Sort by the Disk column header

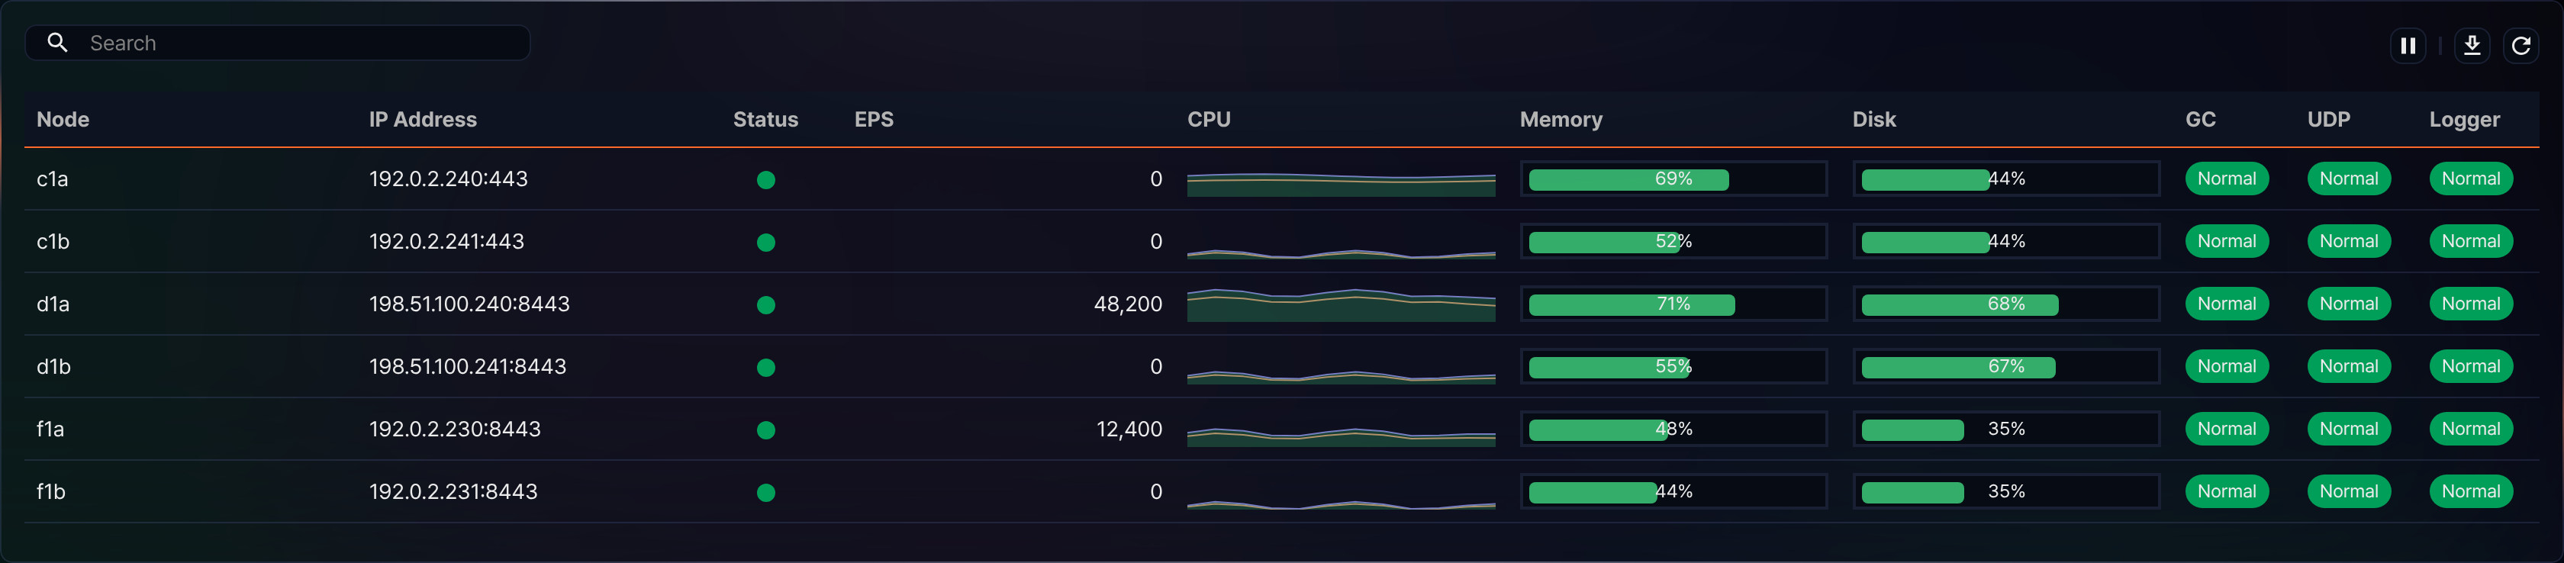(x=1874, y=119)
